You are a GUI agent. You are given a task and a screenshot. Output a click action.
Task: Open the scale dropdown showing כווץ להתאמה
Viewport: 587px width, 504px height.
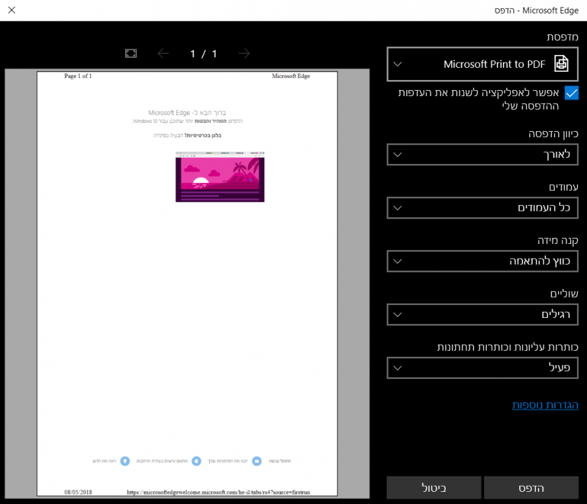(483, 261)
